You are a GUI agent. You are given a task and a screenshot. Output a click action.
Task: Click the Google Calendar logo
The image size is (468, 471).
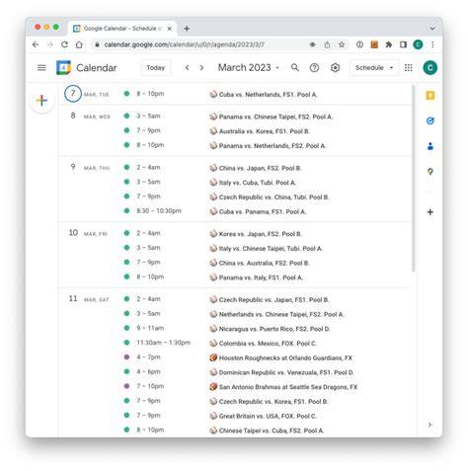[x=63, y=68]
